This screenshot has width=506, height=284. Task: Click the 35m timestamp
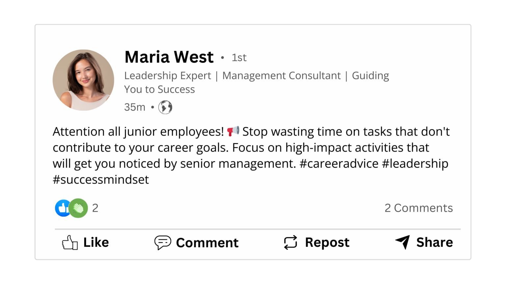point(135,107)
